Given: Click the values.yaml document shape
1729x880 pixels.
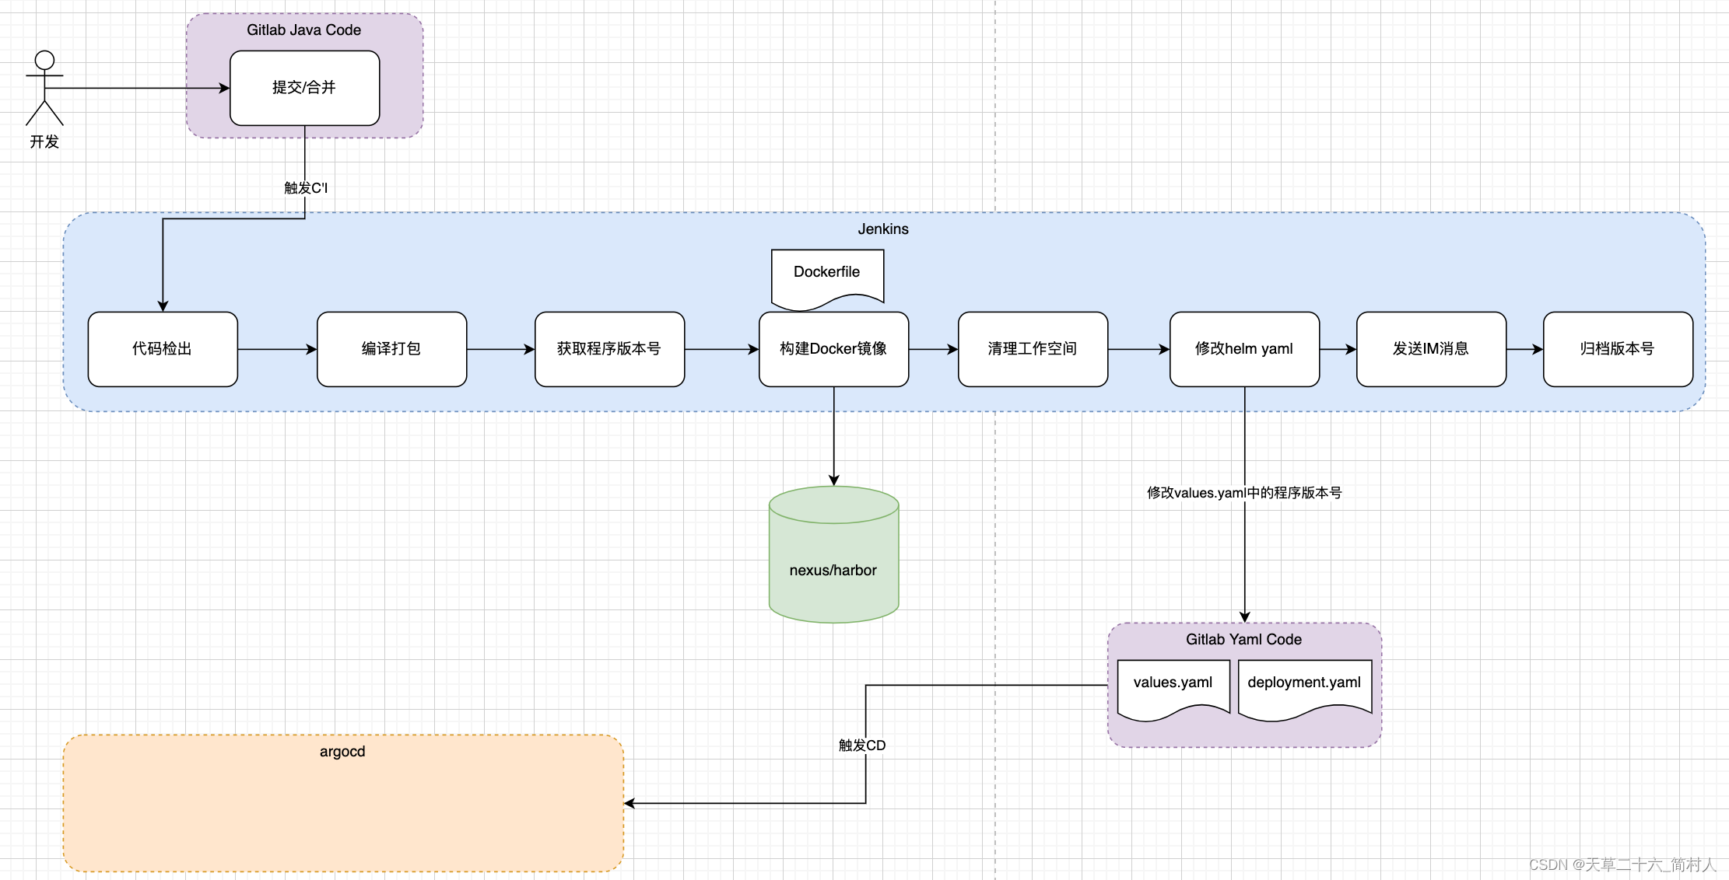Looking at the screenshot, I should click(x=1173, y=690).
